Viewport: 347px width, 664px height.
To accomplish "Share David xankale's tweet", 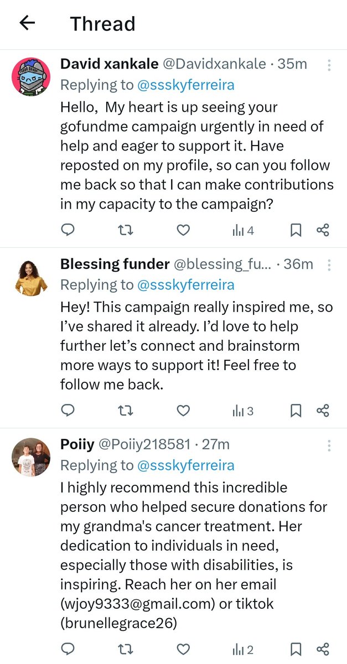I will (x=323, y=230).
